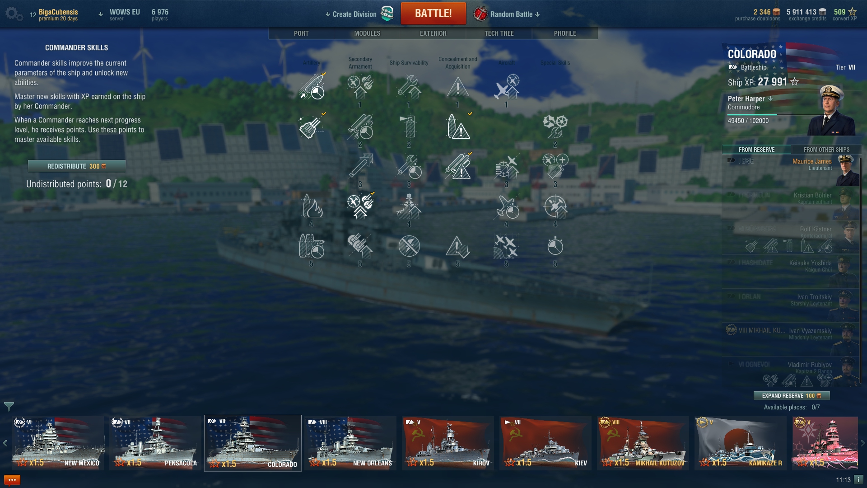This screenshot has width=867, height=488.
Task: Open the From Other Ships tab
Action: point(826,150)
